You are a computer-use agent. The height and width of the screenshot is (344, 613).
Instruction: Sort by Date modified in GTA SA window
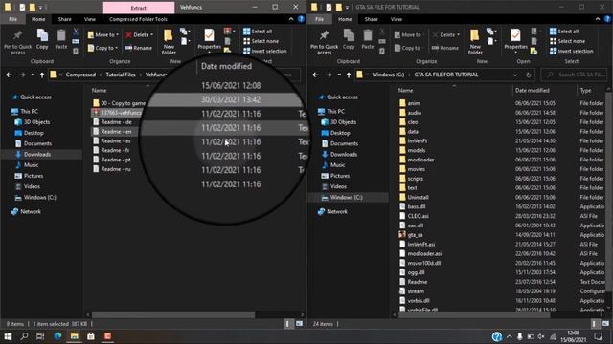533,90
